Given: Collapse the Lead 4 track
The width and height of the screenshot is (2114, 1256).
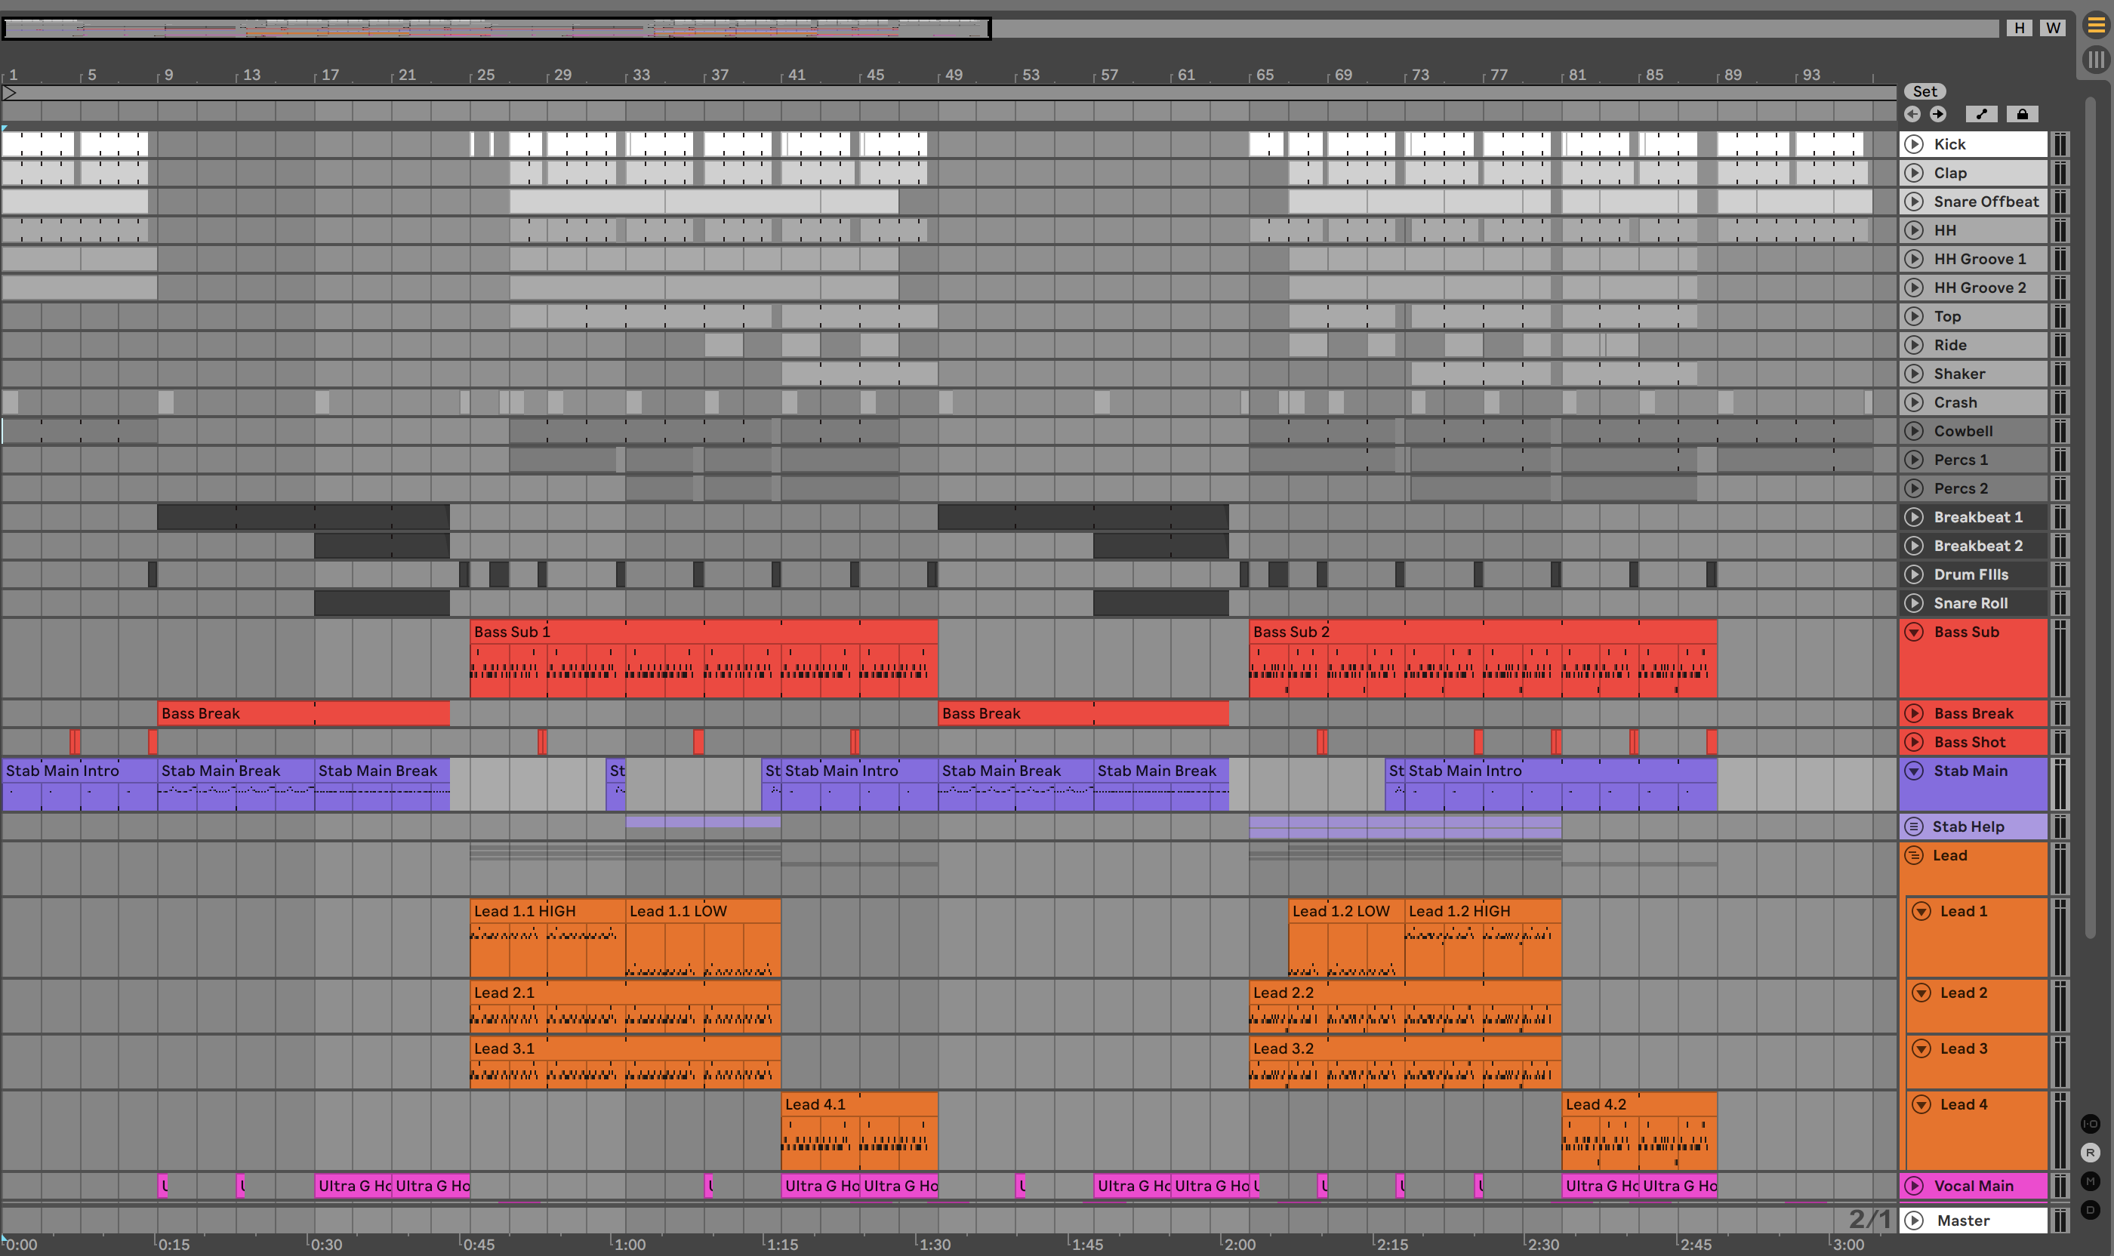Looking at the screenshot, I should 1921,1104.
